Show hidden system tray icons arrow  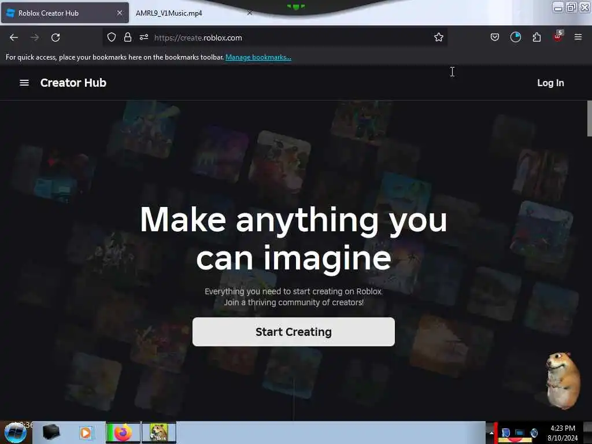pyautogui.click(x=491, y=432)
